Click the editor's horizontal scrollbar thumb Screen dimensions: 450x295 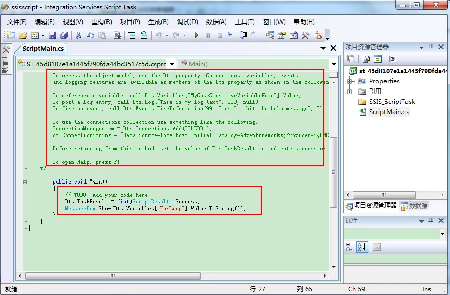(x=113, y=276)
